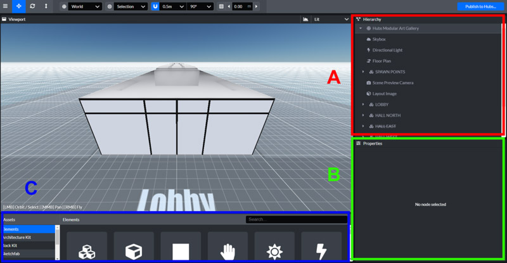The width and height of the screenshot is (507, 263).
Task: Add the white square plane element
Action: click(x=181, y=247)
